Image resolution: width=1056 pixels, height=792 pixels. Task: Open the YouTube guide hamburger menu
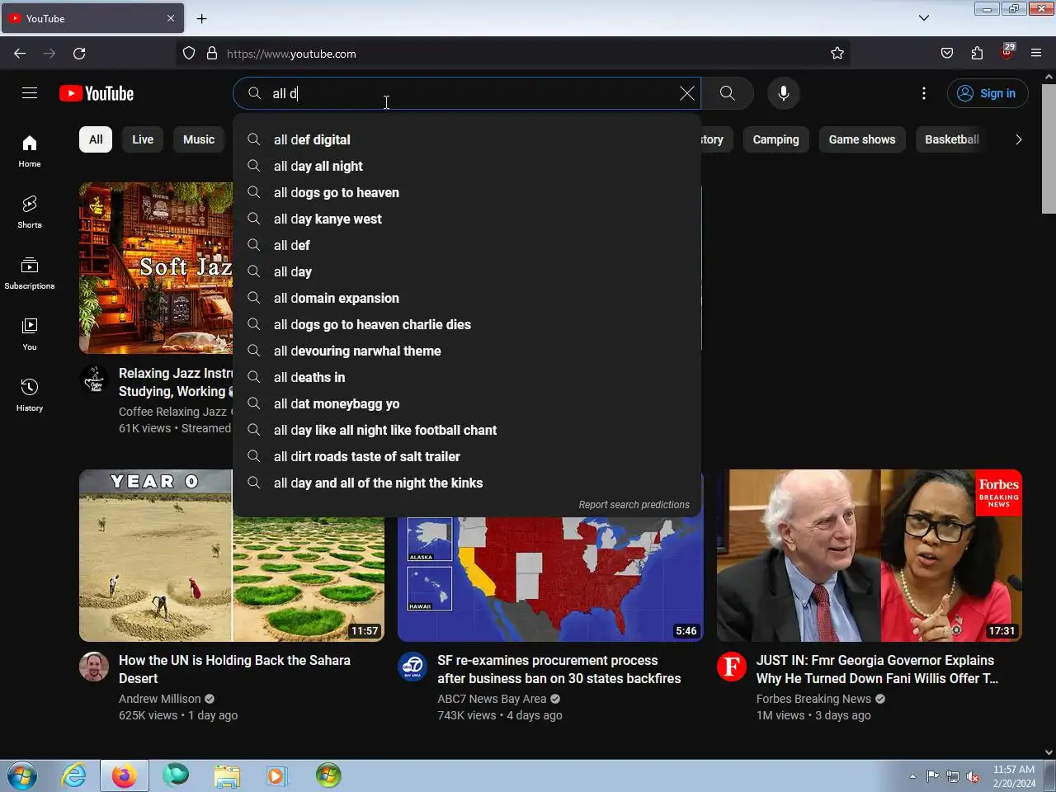(x=30, y=93)
